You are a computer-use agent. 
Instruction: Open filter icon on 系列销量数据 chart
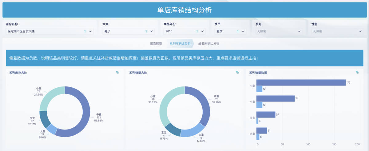pyautogui.click(x=357, y=73)
